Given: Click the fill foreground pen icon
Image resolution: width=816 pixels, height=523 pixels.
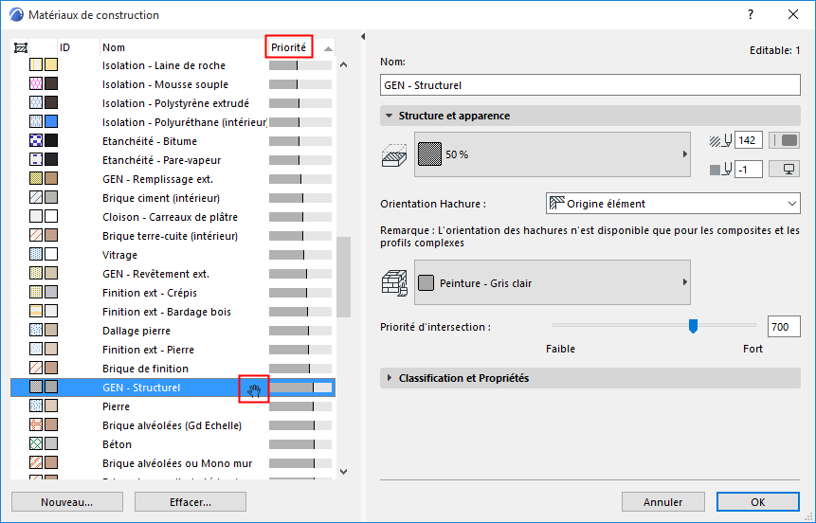Looking at the screenshot, I should click(x=721, y=140).
